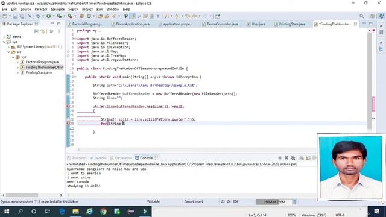Open Chrome from the taskbar
386x217 pixels.
coord(103,212)
